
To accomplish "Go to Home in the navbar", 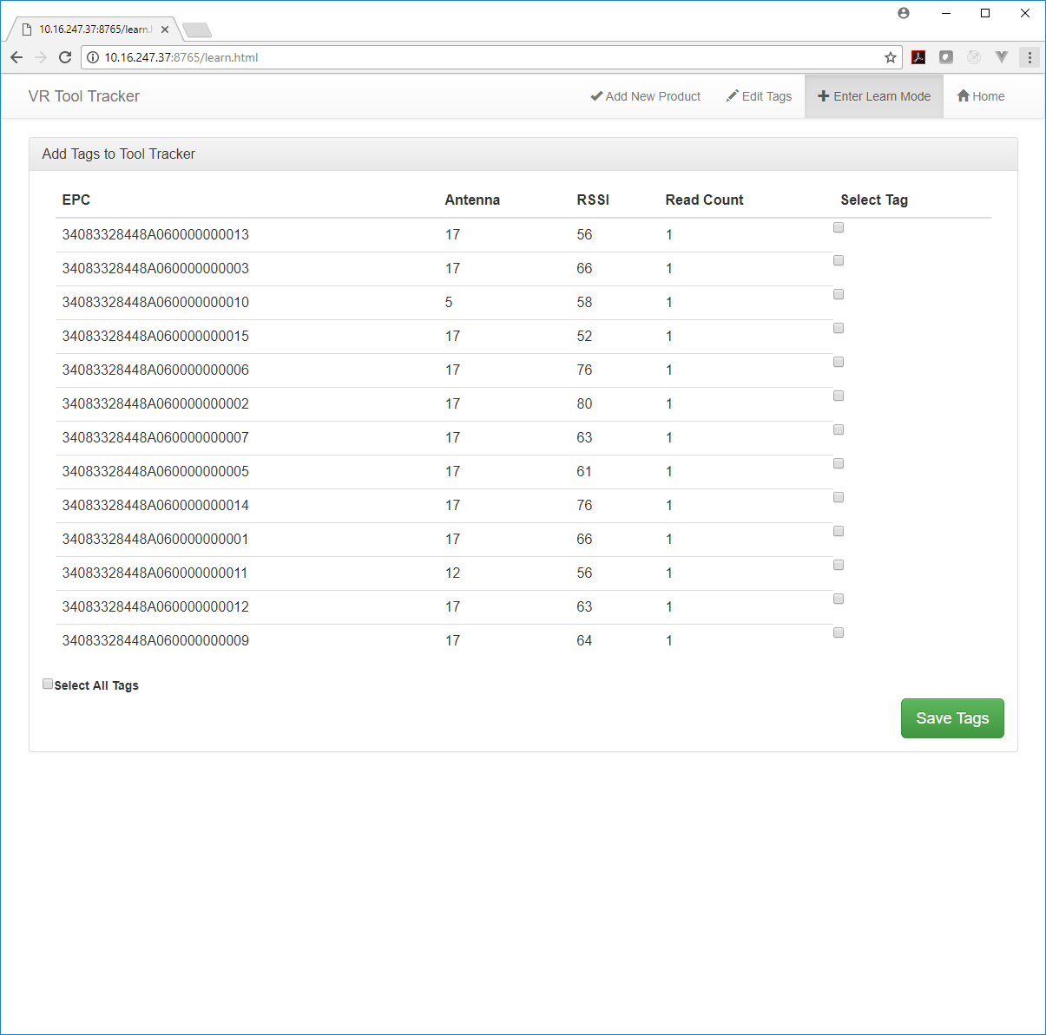I will 980,96.
